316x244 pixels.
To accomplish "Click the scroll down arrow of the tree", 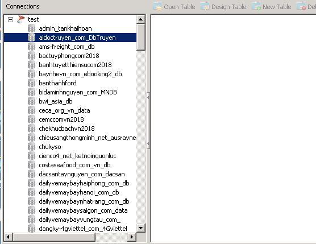I will (x=141, y=228).
